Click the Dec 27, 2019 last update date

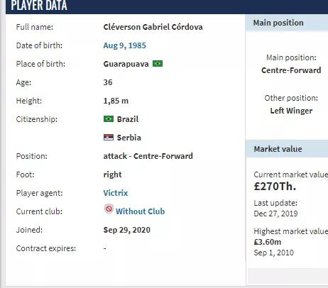pyautogui.click(x=275, y=214)
